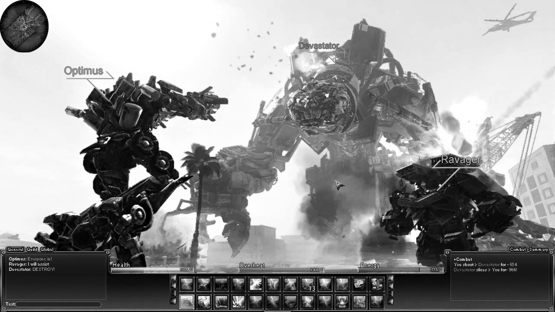Activate first ability in top hotbar row
This screenshot has width=555, height=312.
click(187, 284)
